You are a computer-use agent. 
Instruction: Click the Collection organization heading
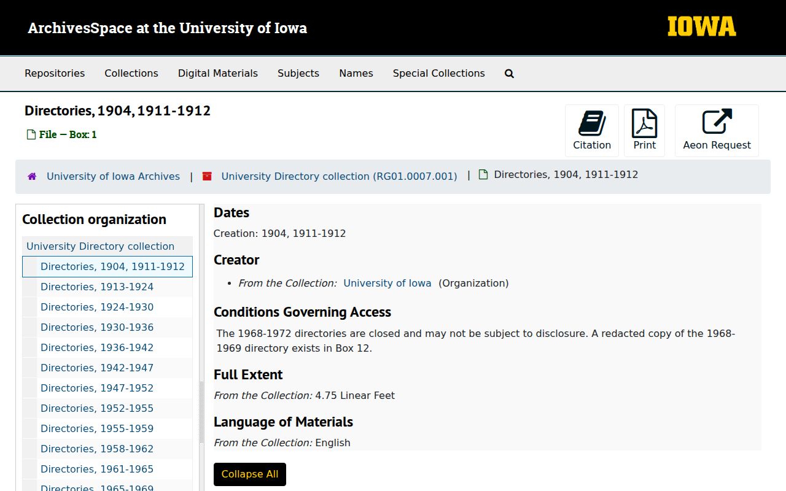click(x=94, y=220)
